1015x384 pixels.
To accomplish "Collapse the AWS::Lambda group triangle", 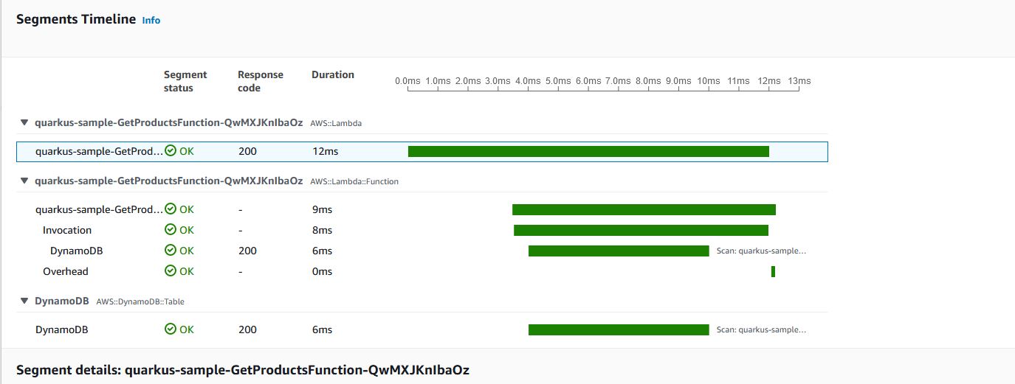I will [x=24, y=122].
